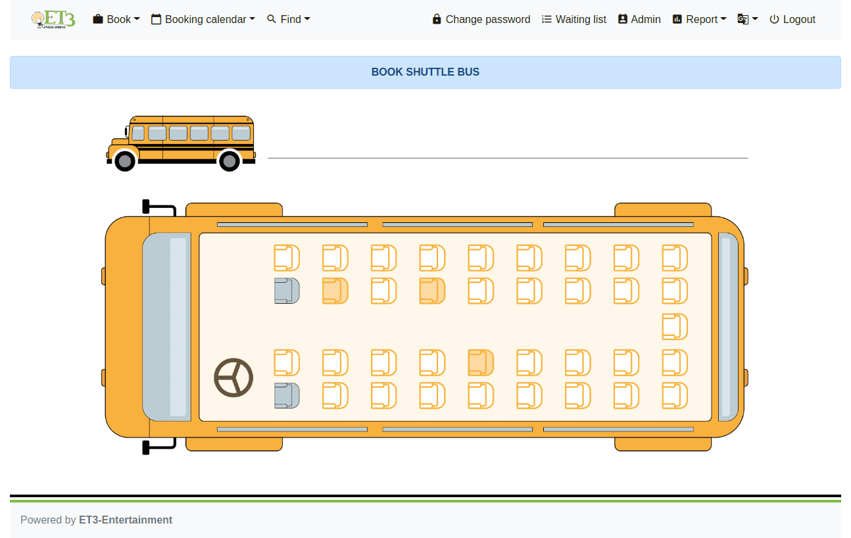851x538 pixels.
Task: Go to the Admin page
Action: (639, 19)
